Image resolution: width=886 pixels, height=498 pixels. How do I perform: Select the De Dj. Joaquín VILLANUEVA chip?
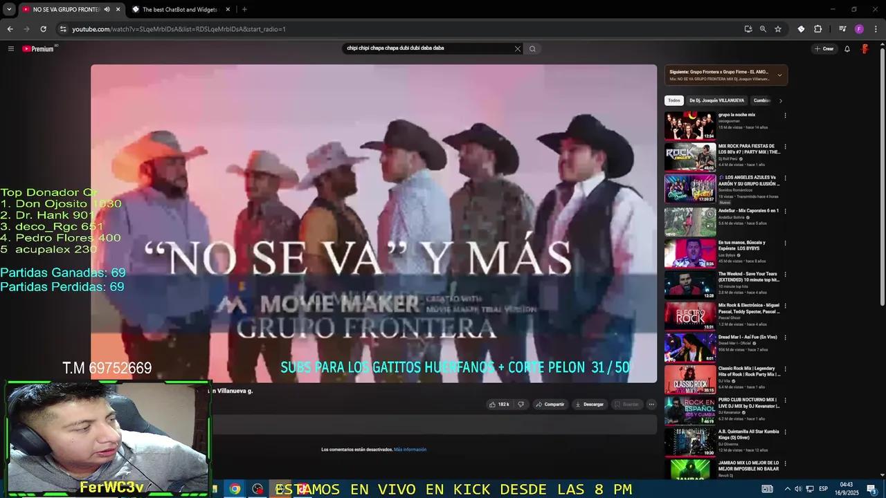717,100
